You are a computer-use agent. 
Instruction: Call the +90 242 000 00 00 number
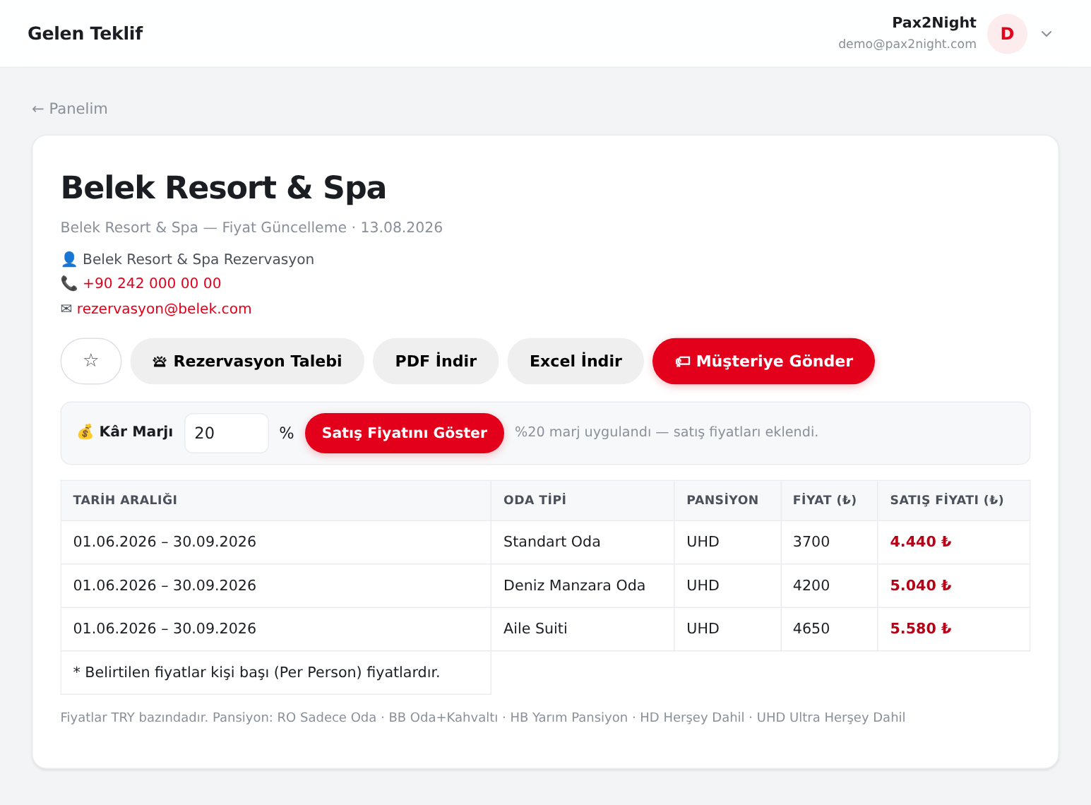[x=152, y=283]
